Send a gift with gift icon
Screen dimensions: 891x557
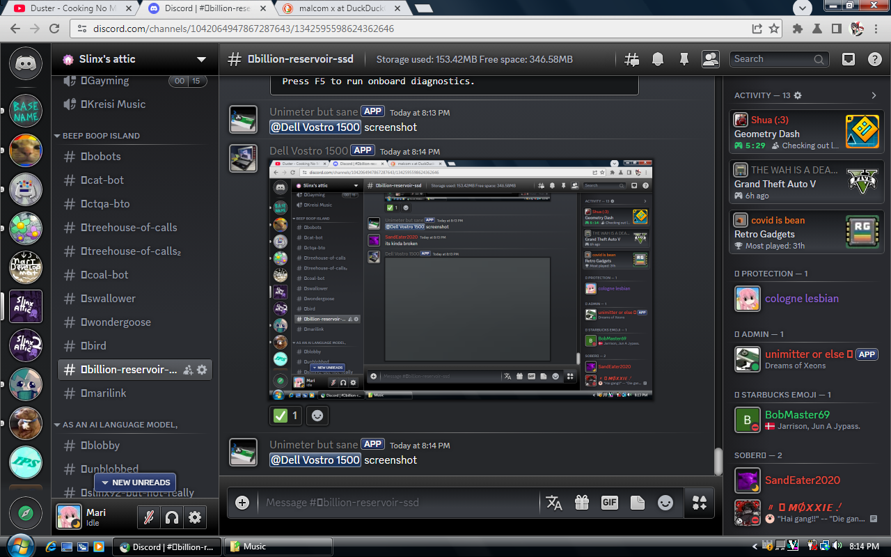click(x=581, y=502)
